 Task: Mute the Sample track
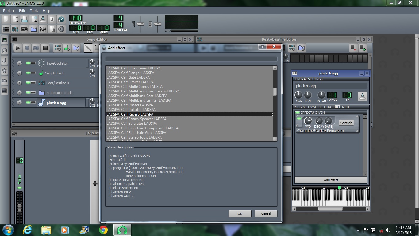click(28, 73)
